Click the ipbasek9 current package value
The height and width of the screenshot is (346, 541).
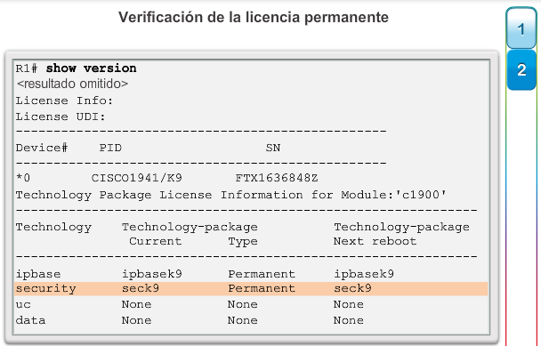pyautogui.click(x=152, y=274)
